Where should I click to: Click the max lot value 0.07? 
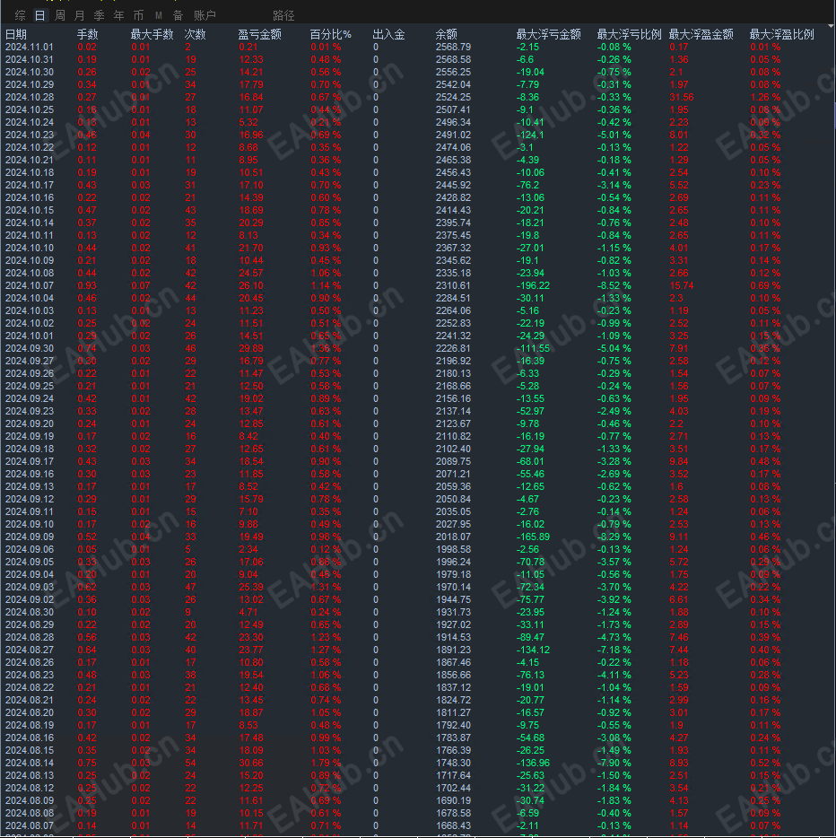pos(141,286)
